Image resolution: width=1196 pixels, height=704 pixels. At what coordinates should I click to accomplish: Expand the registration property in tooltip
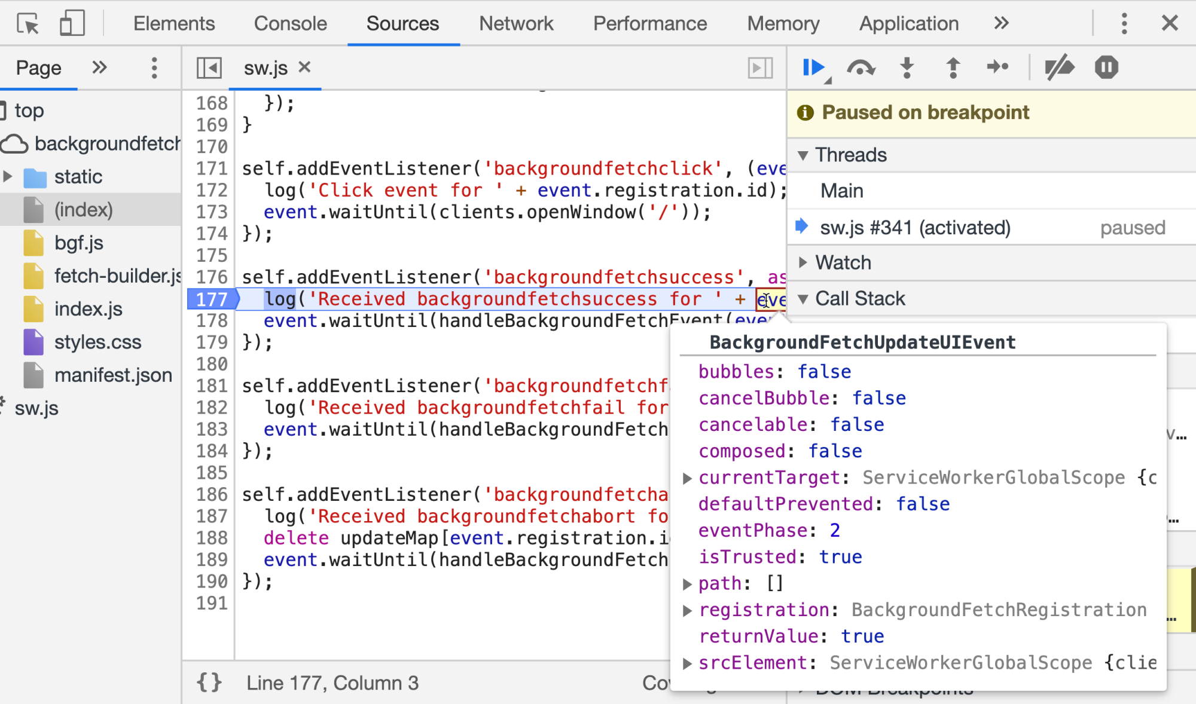coord(687,610)
